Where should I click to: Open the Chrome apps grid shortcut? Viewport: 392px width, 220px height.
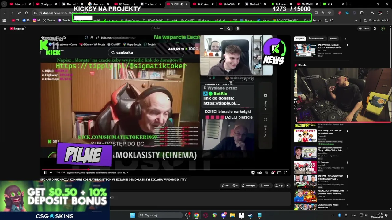tap(4, 20)
